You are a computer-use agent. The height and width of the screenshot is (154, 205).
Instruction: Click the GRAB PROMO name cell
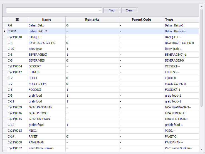(x=47, y=113)
